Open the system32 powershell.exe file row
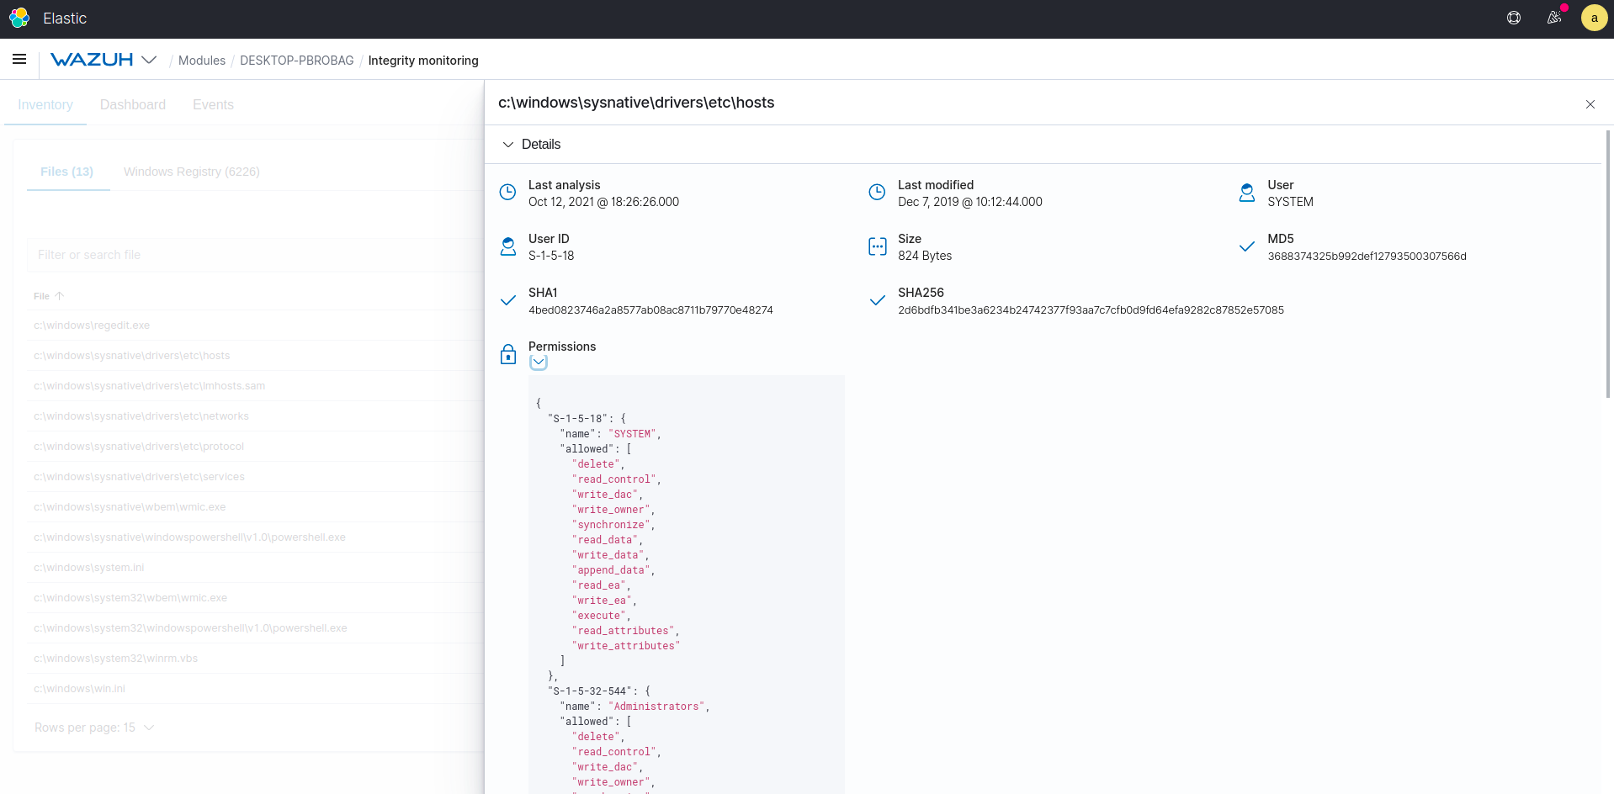This screenshot has width=1614, height=794. click(255, 628)
